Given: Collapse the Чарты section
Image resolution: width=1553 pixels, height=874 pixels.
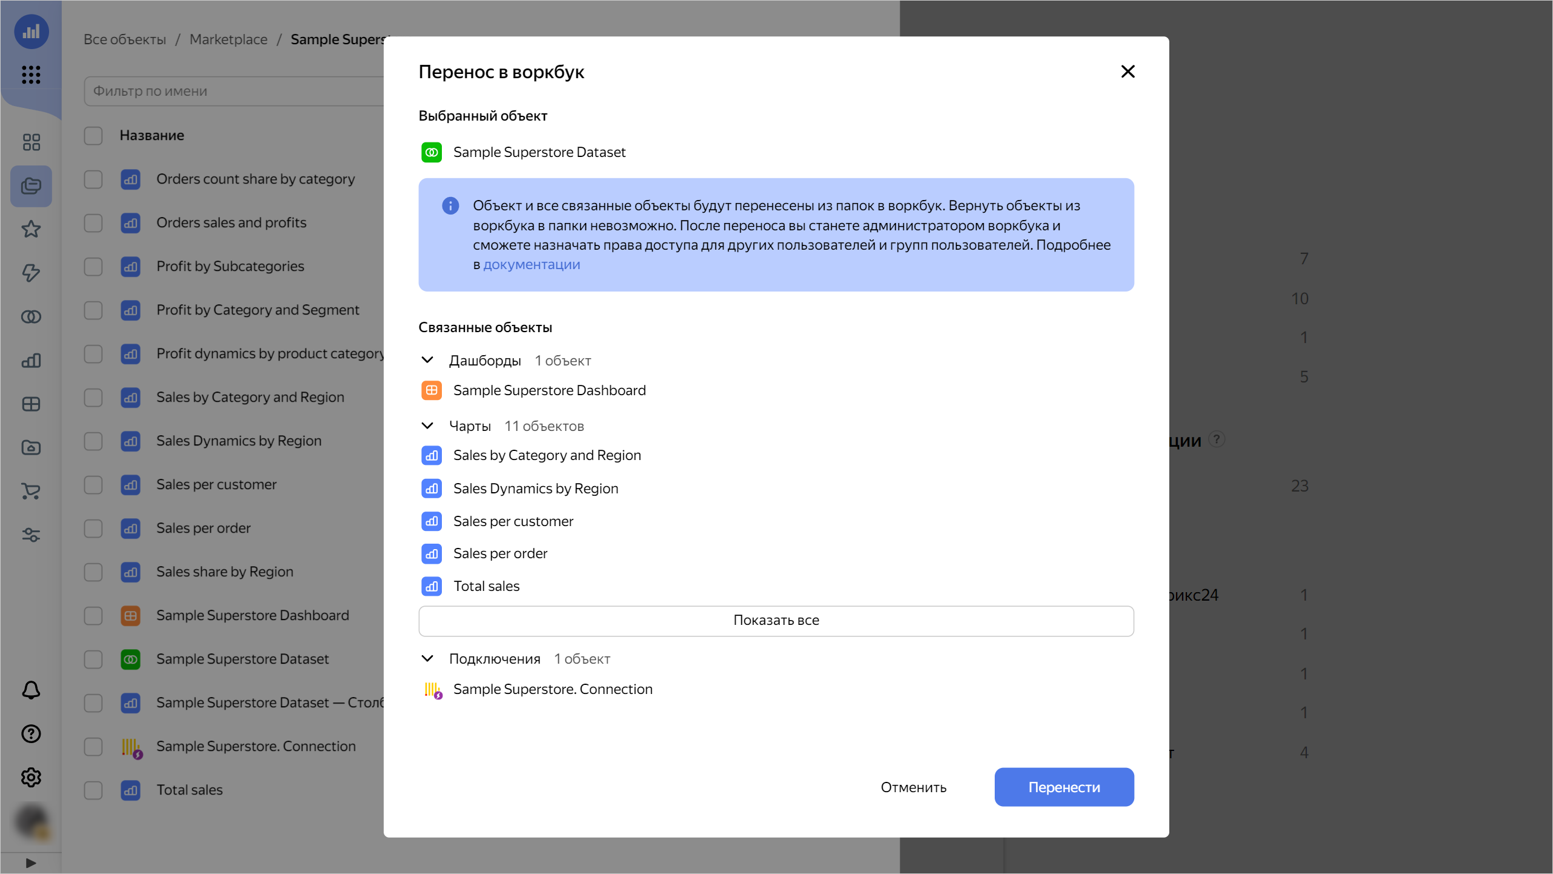Looking at the screenshot, I should 427,426.
